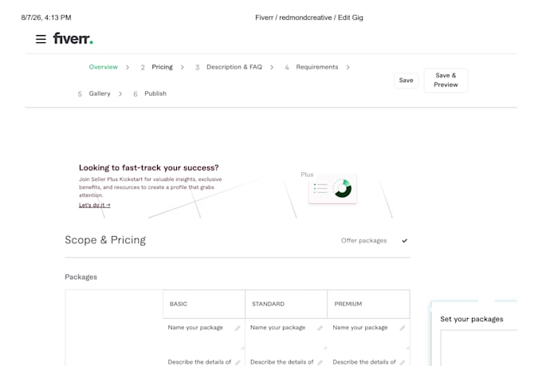The image size is (542, 366).
Task: Open the hamburger navigation menu
Action: click(41, 39)
